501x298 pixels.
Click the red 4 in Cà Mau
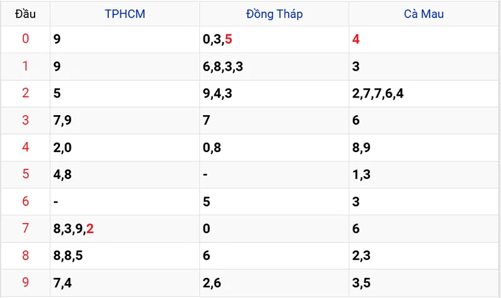[x=356, y=39]
